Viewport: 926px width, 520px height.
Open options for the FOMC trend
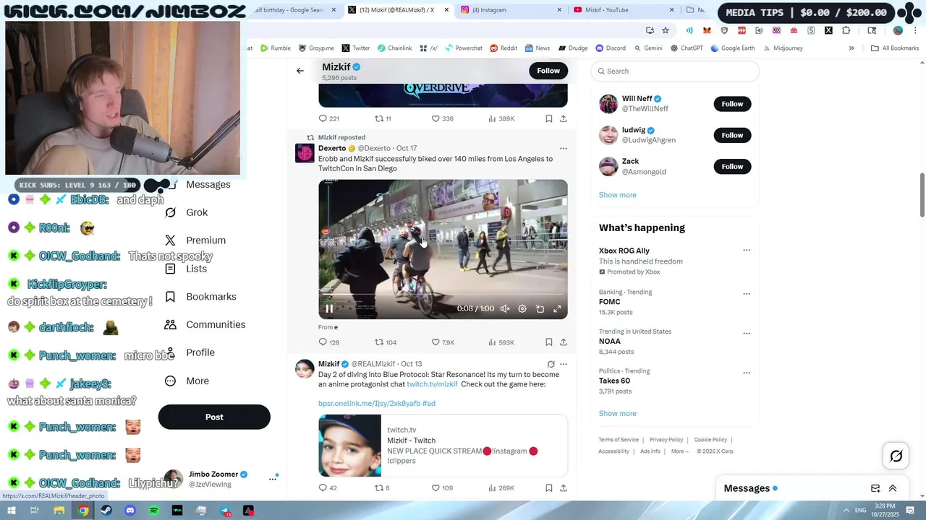point(747,294)
